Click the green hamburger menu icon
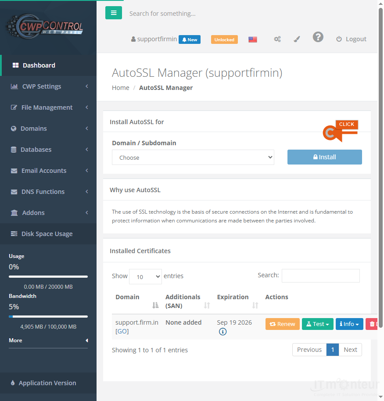Screen dimensions: 384x401 pyautogui.click(x=114, y=13)
